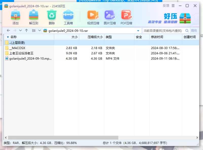Click 2.83 KB size cell
Image resolution: width=203 pixels, height=150 pixels.
[72, 48]
